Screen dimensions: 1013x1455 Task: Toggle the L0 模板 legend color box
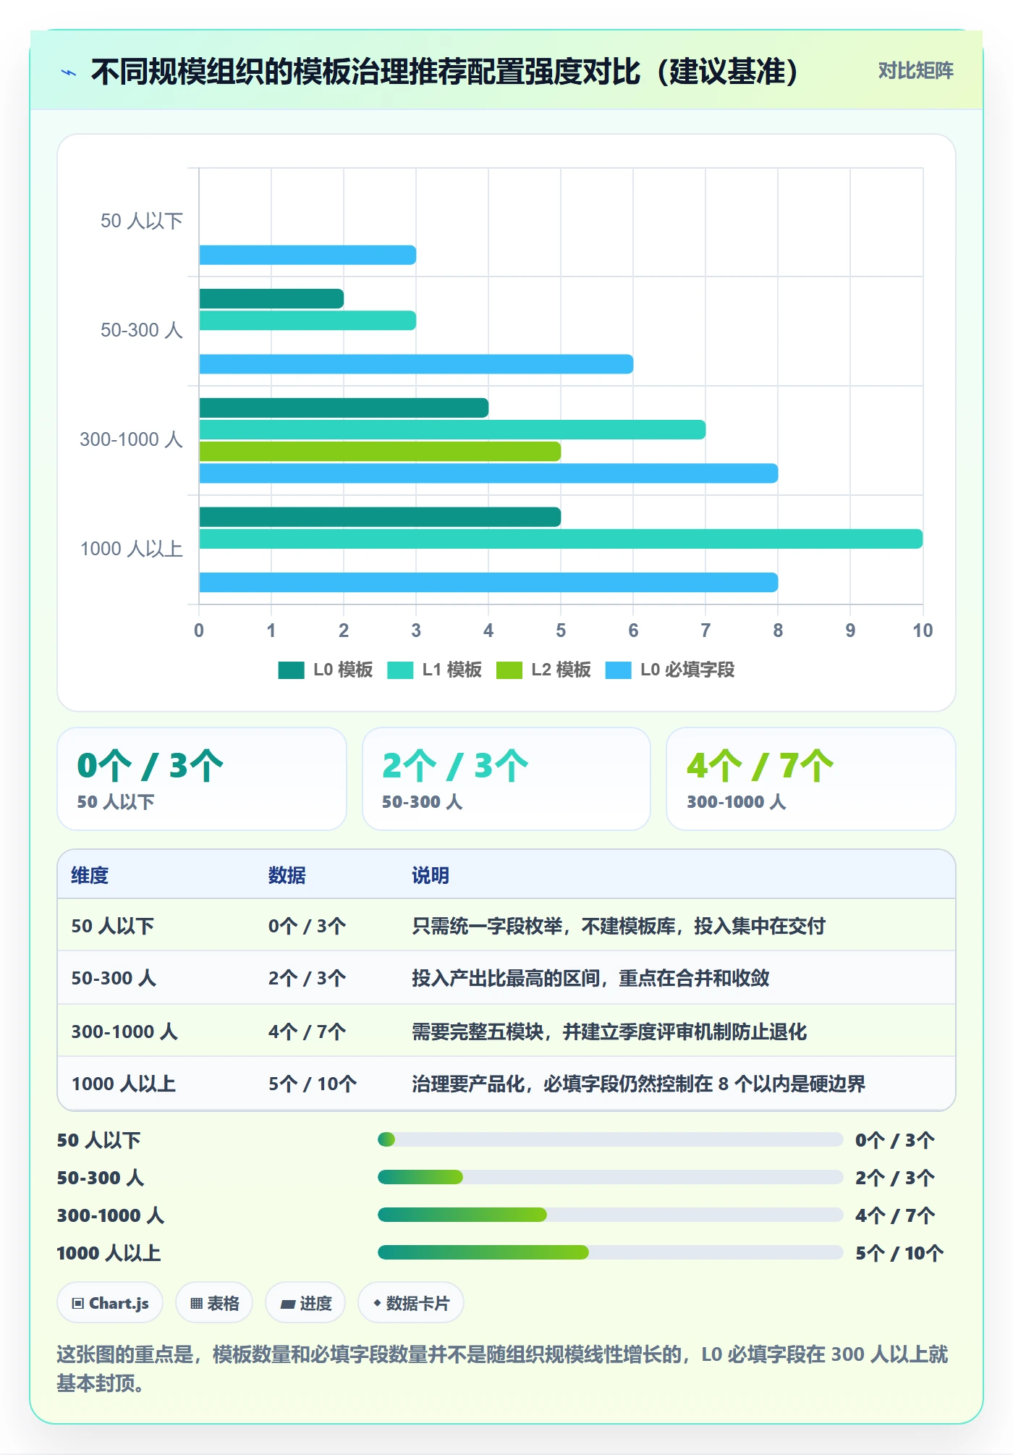pos(291,670)
